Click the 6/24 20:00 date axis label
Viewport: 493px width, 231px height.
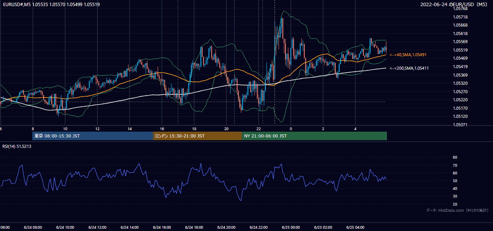coord(226,228)
